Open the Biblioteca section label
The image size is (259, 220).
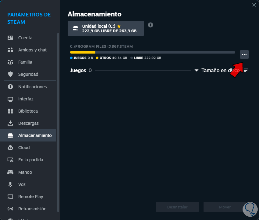pos(28,111)
